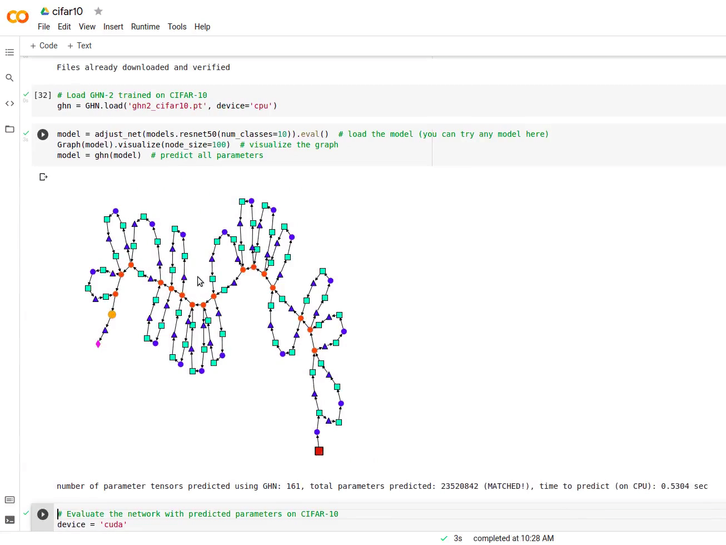This screenshot has height=545, width=726.
Task: Open the File menu
Action: [x=44, y=27]
